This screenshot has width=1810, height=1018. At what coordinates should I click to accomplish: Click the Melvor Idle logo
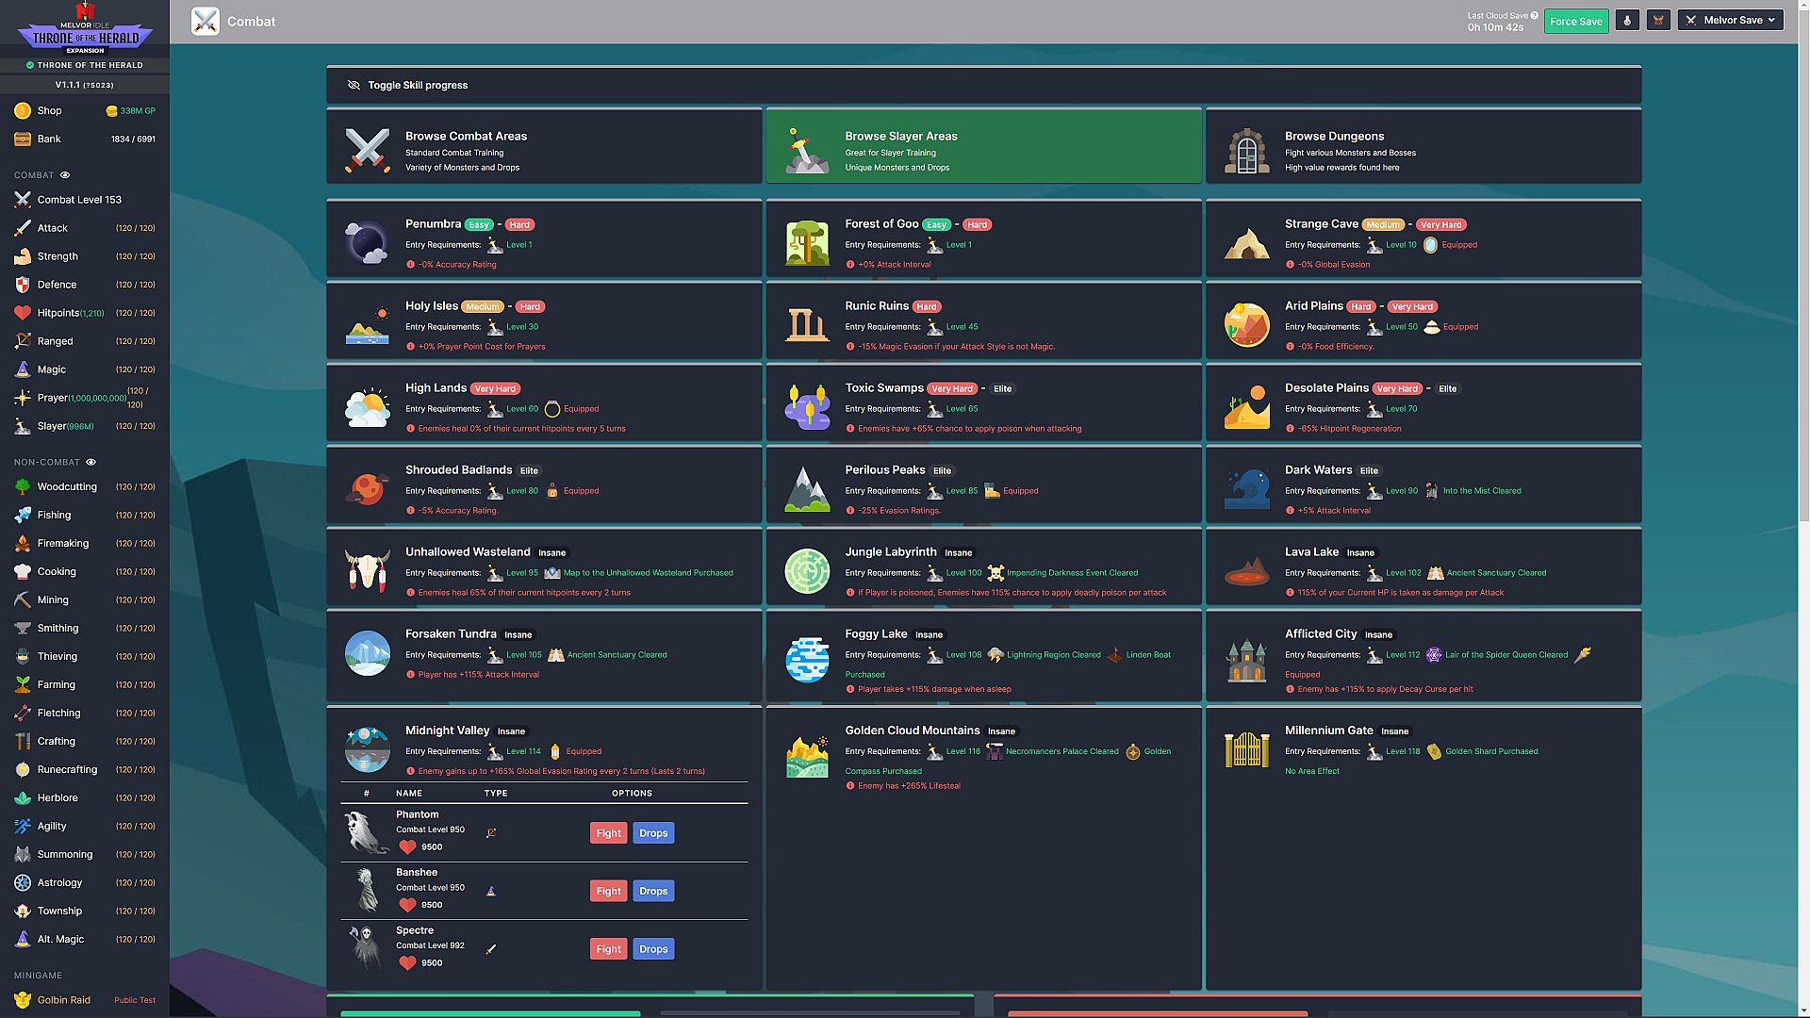click(85, 28)
